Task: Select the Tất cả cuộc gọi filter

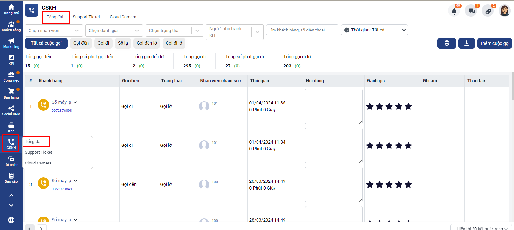Action: tap(46, 43)
